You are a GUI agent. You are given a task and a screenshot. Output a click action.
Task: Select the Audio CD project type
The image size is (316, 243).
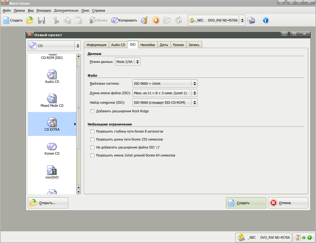pyautogui.click(x=52, y=77)
